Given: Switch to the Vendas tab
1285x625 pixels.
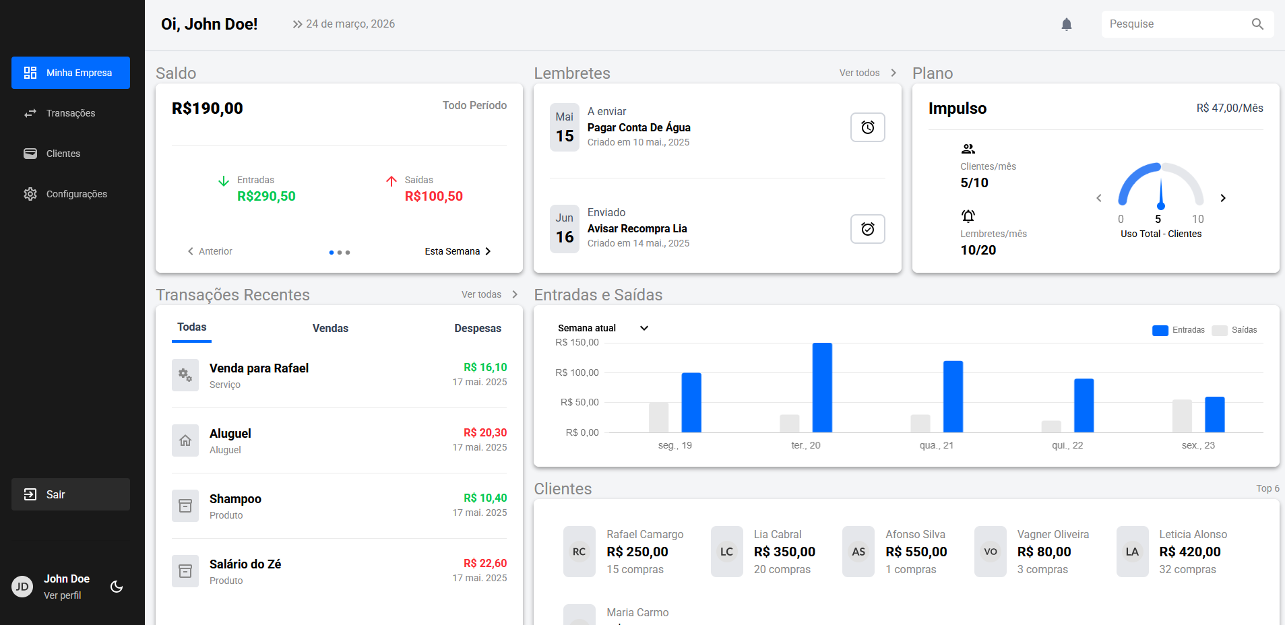Looking at the screenshot, I should [x=330, y=328].
